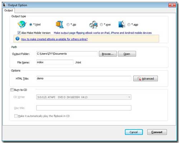
Task: Open the Advanced options button
Action: point(145,78)
